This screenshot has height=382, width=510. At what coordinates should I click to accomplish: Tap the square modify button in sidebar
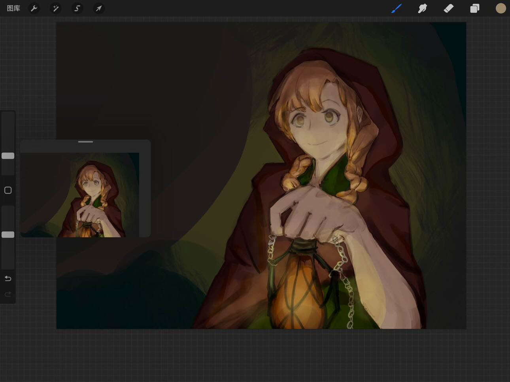[x=8, y=190]
